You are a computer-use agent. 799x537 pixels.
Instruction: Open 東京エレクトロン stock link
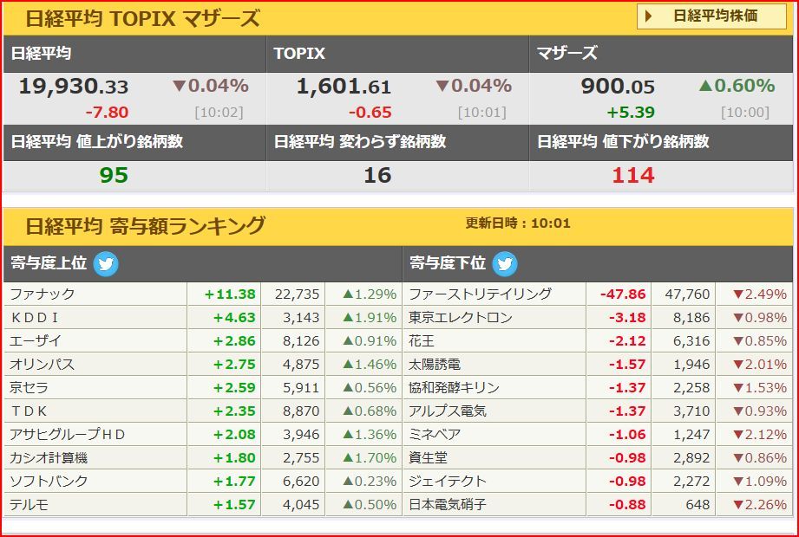[461, 318]
